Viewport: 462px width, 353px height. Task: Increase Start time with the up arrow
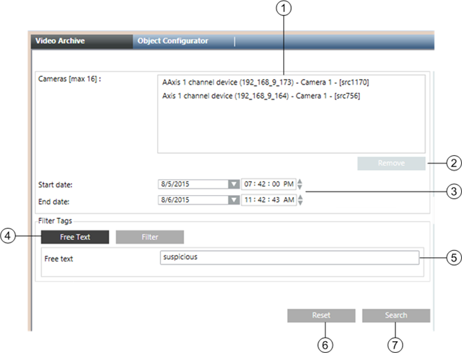tap(300, 182)
